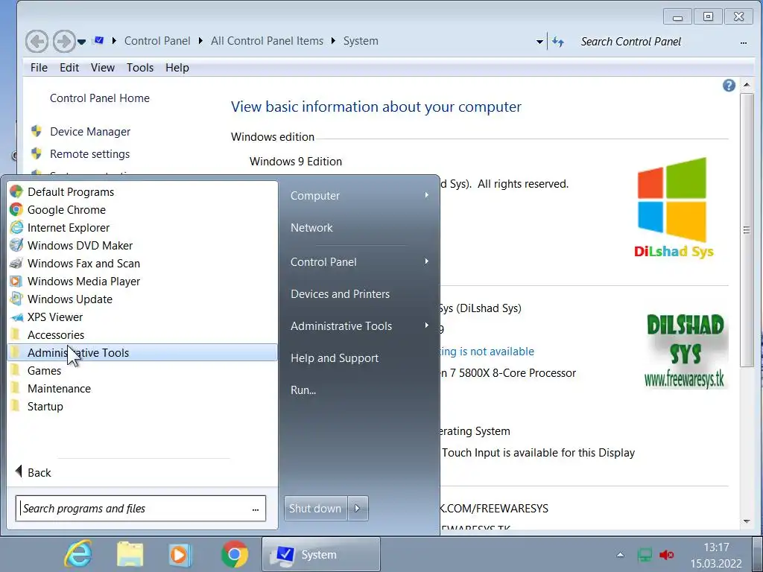This screenshot has height=572, width=763.
Task: Open Google Chrome from the taskbar
Action: tap(234, 554)
